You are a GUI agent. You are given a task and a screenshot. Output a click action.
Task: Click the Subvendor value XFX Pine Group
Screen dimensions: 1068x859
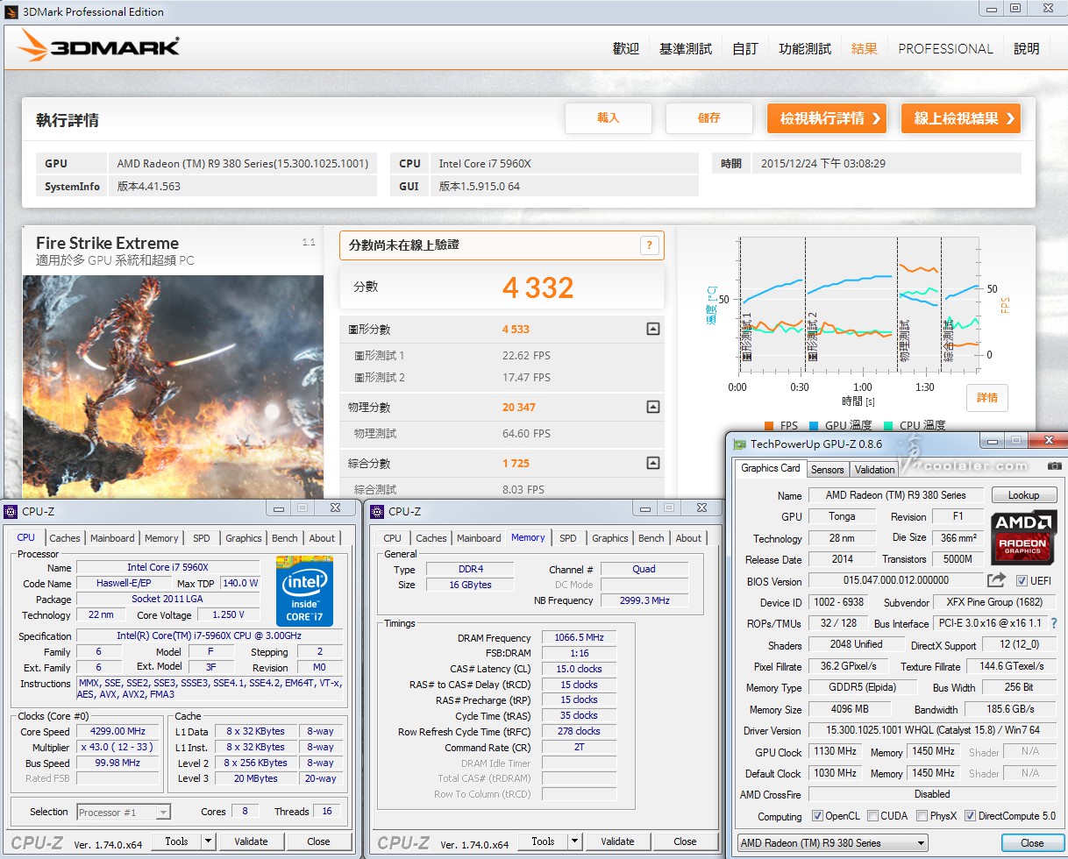(x=993, y=602)
